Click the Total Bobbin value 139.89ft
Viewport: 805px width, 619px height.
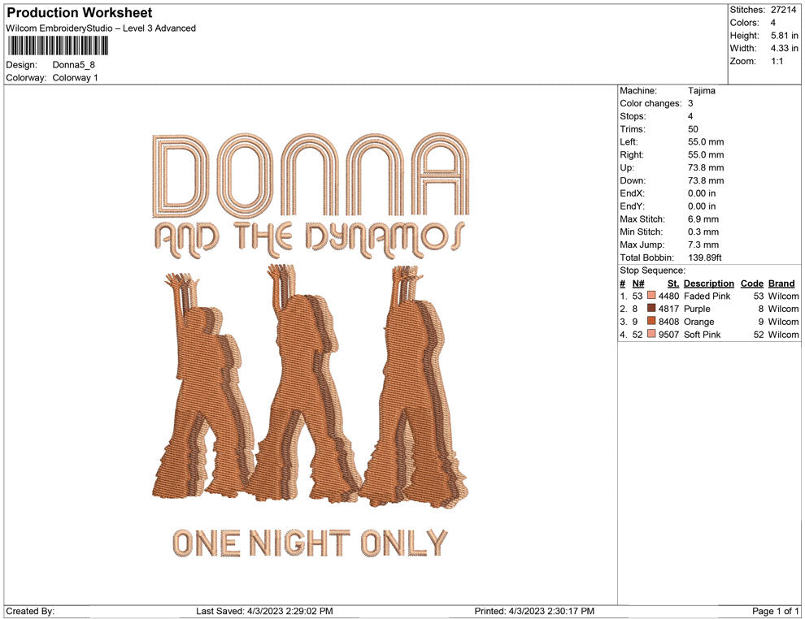click(x=705, y=258)
